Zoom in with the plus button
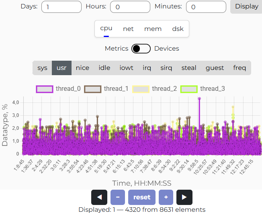 tap(166, 197)
